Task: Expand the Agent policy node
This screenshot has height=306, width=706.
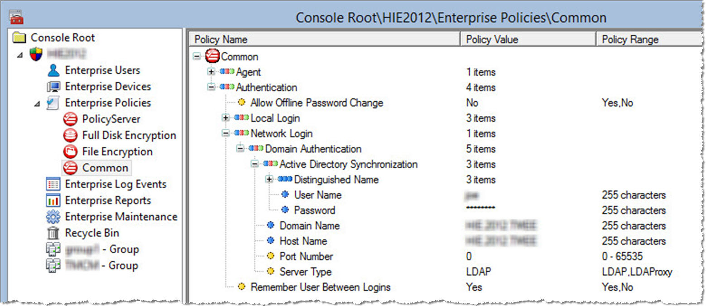Action: (x=211, y=72)
